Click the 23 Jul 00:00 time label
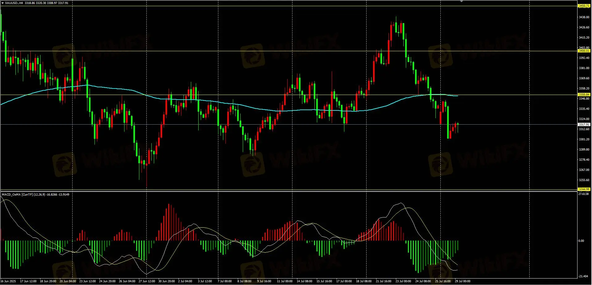Image resolution: width=592 pixels, height=285 pixels. 403,281
